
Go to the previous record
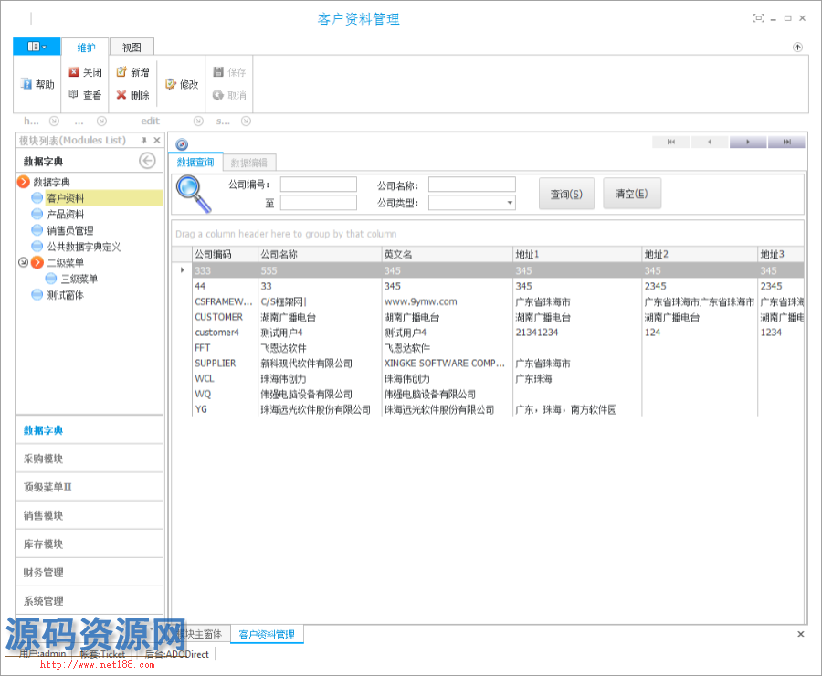point(710,142)
